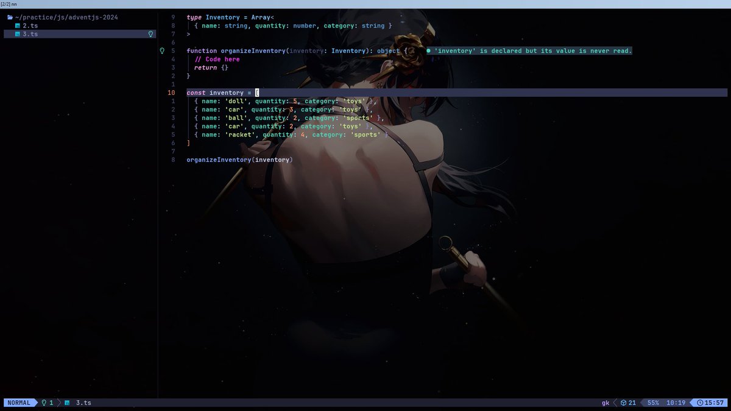
Task: Click the organizeInventory function name in declaration
Action: click(253, 51)
